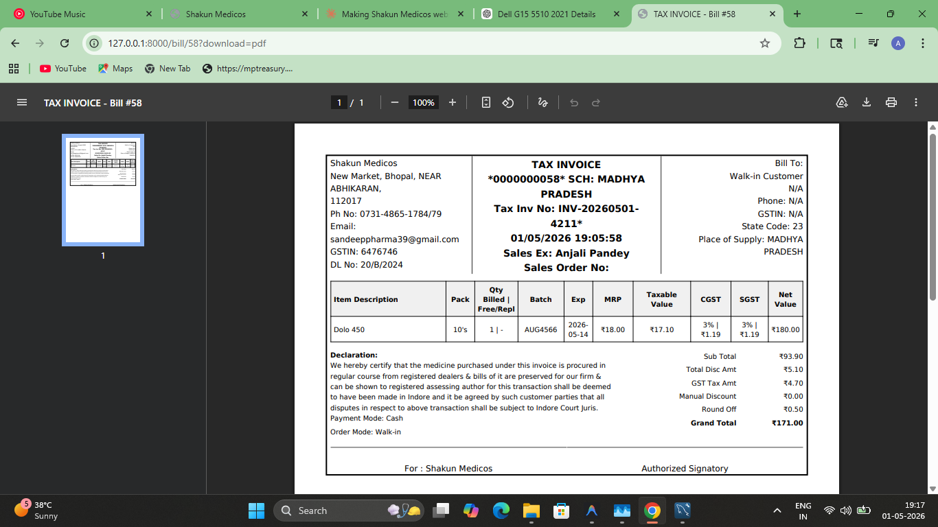Click the Windows taskbar Search box
Image resolution: width=938 pixels, height=527 pixels.
[x=349, y=511]
